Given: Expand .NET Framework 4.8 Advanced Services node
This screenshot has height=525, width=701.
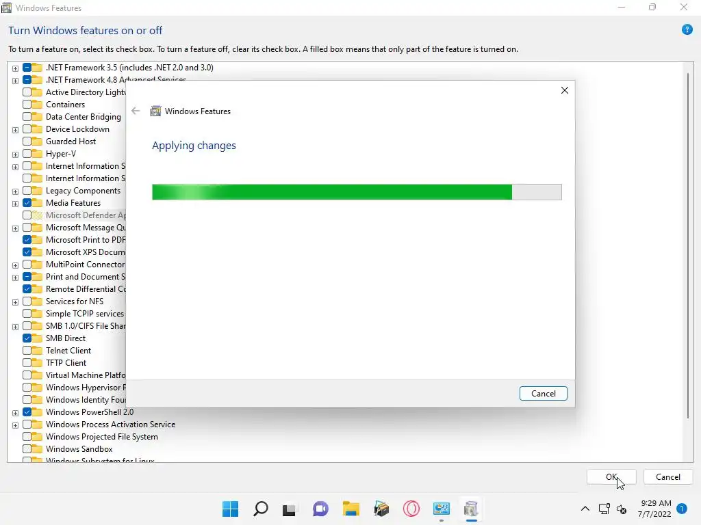Looking at the screenshot, I should tap(15, 81).
